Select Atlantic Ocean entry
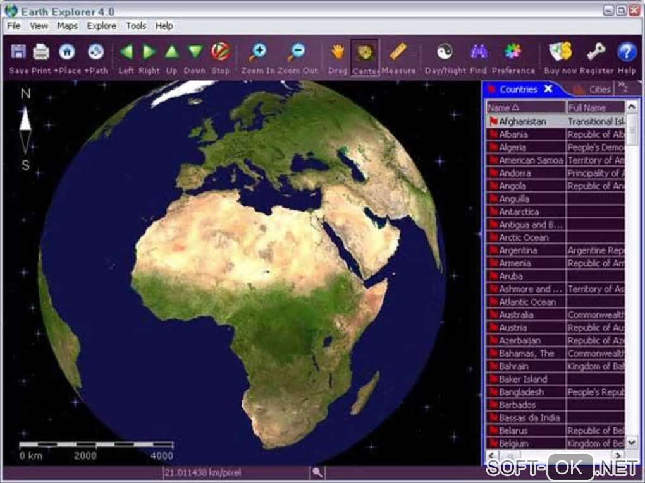The height and width of the screenshot is (483, 645). (x=555, y=302)
